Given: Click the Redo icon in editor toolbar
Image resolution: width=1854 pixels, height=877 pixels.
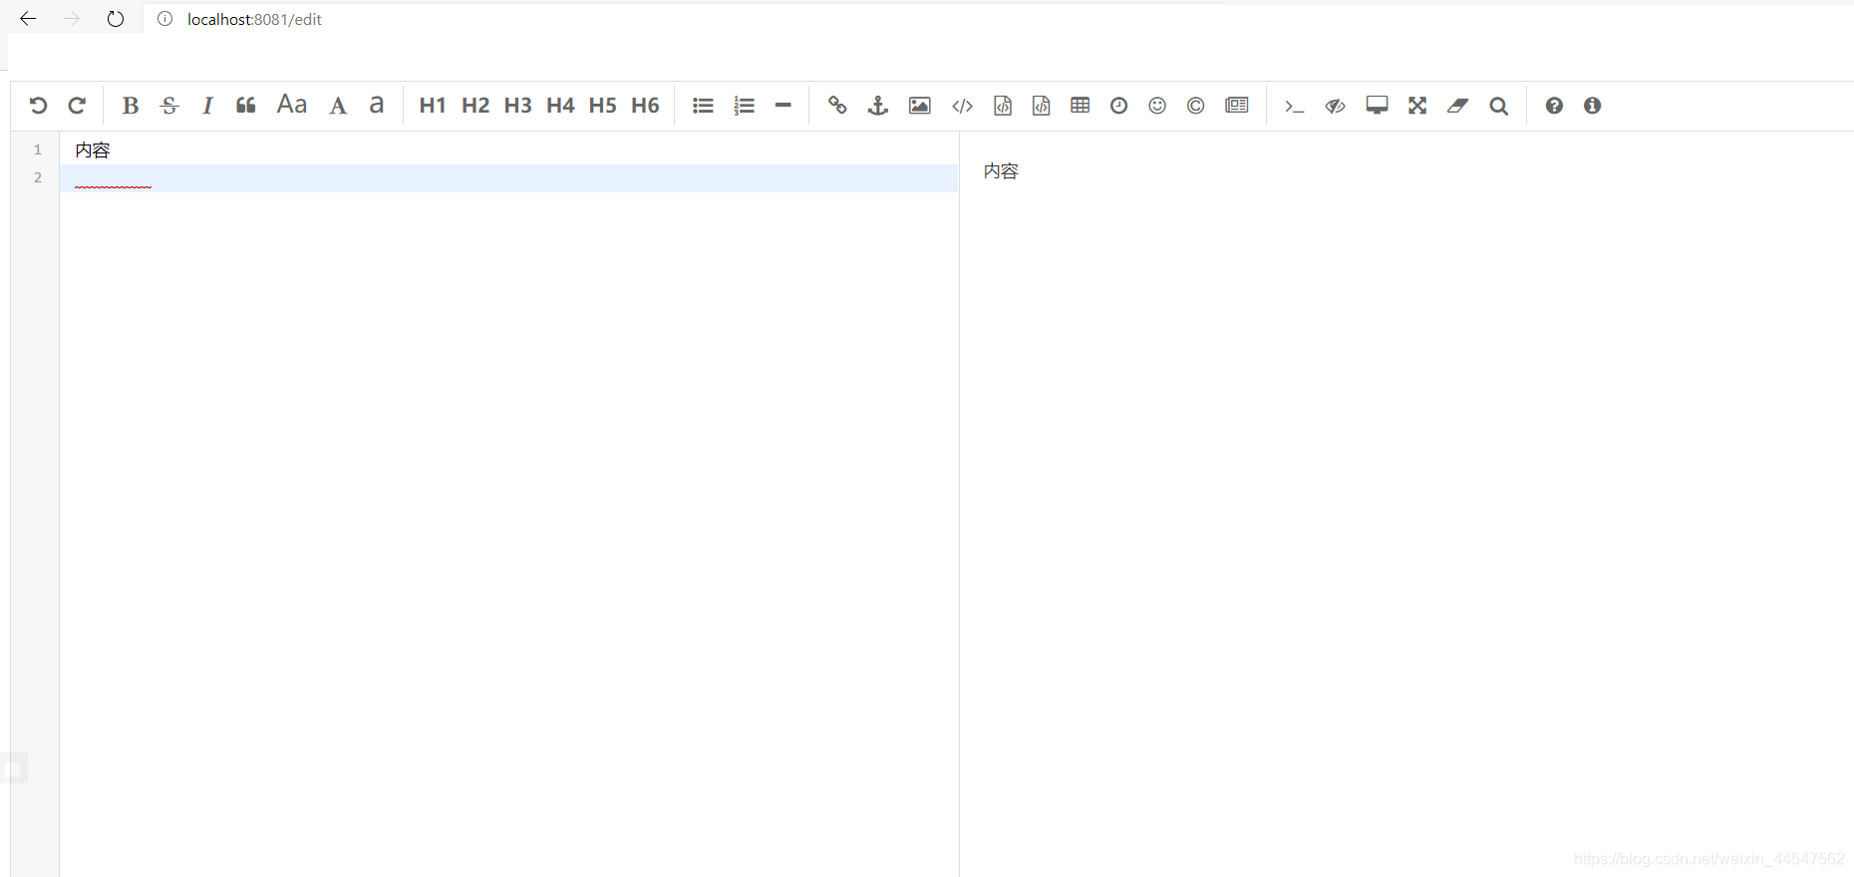Looking at the screenshot, I should point(77,106).
